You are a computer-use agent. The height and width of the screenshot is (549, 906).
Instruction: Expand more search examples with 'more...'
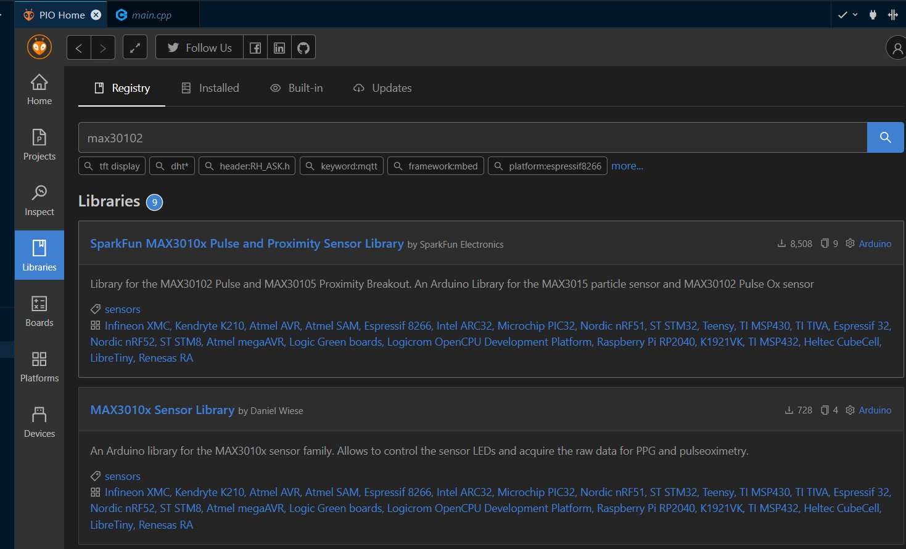tap(627, 166)
